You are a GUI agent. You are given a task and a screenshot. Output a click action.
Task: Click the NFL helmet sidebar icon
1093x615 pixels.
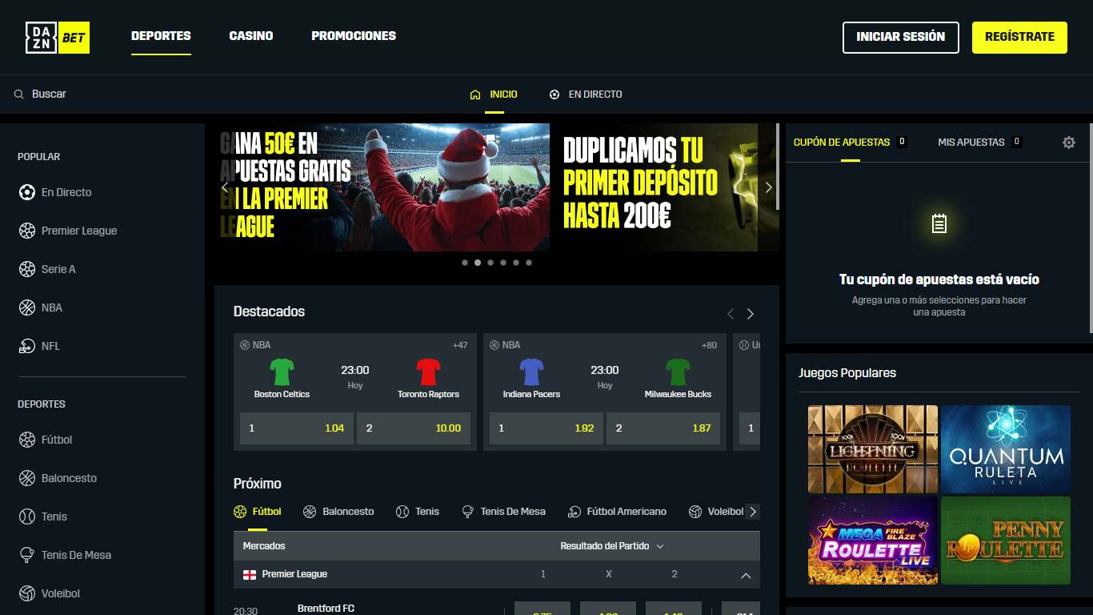(x=27, y=346)
